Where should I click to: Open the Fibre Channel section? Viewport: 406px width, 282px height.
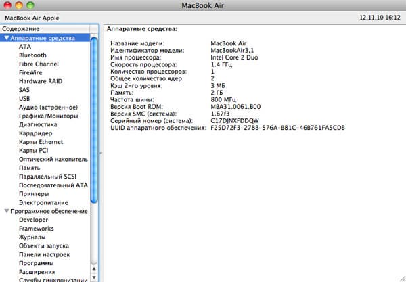39,64
